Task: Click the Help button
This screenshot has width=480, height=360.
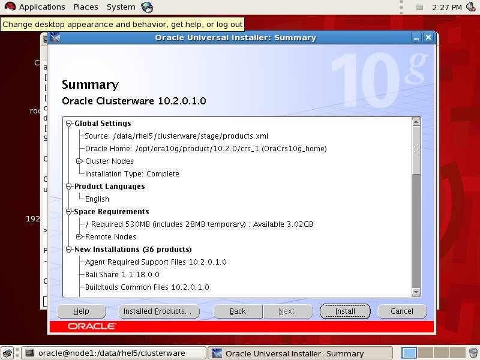Action: pos(81,311)
